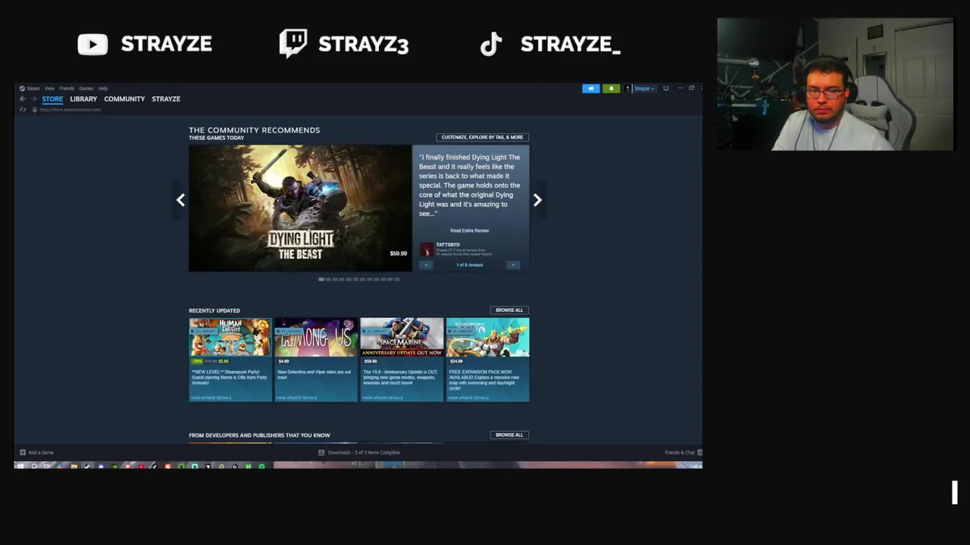Open Dying Light The Beast banner image
Screen dimensions: 970x545
300,208
